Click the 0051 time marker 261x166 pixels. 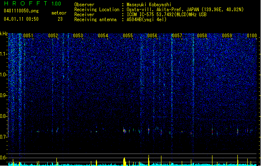coord(28,36)
